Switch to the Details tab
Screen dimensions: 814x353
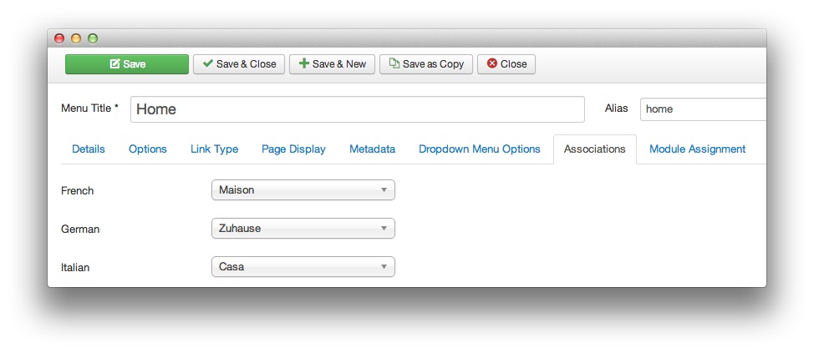point(89,149)
